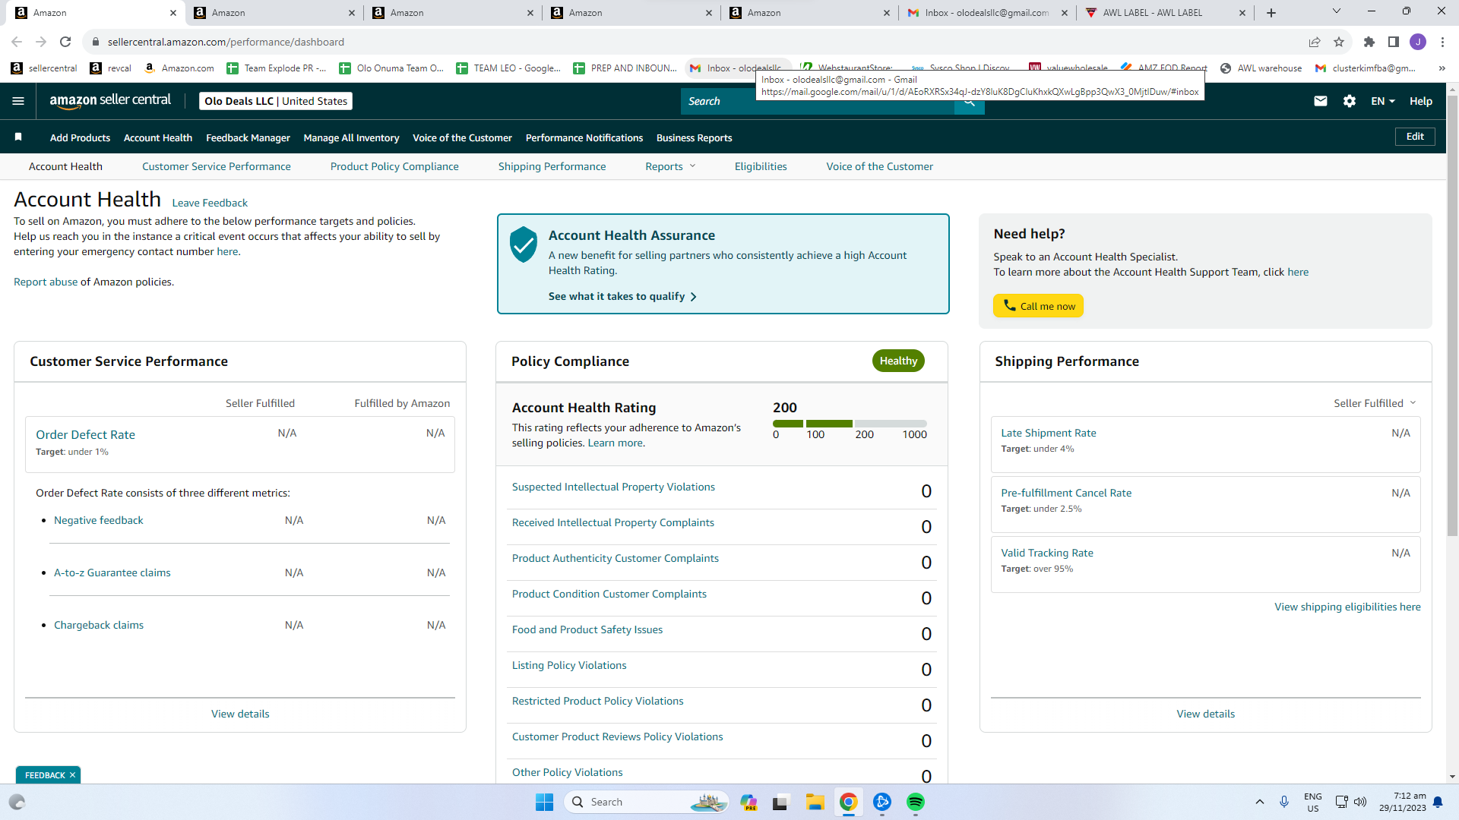Share this page using the share icon
The image size is (1459, 820).
pos(1315,42)
